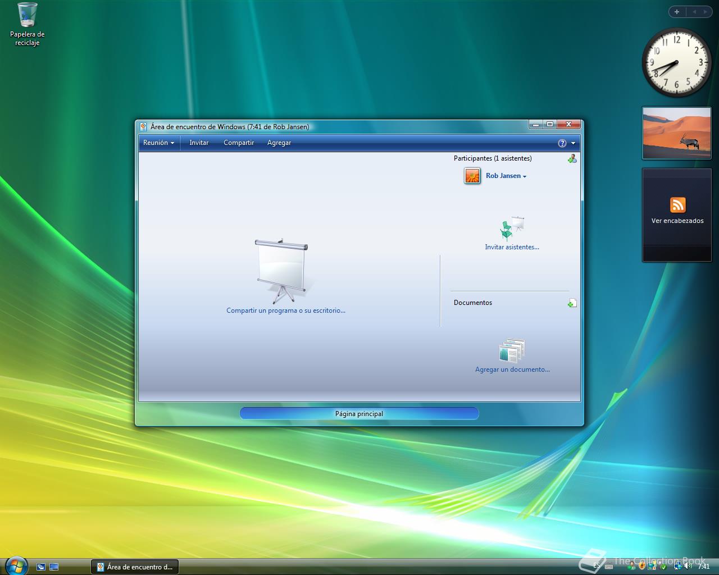Click Compartir in the toolbar

pyautogui.click(x=239, y=143)
